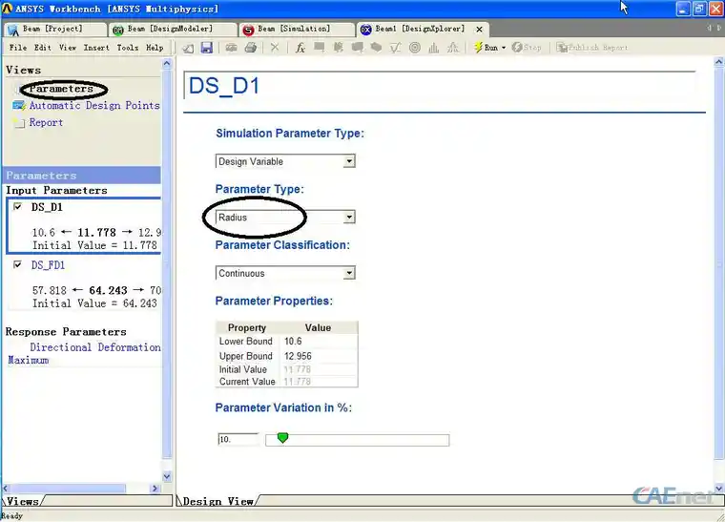The image size is (725, 522).
Task: Open the View menu
Action: pos(68,48)
